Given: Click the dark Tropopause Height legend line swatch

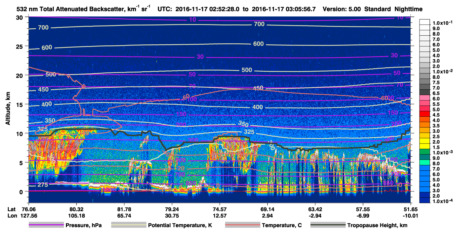Looking at the screenshot, I should point(328,225).
